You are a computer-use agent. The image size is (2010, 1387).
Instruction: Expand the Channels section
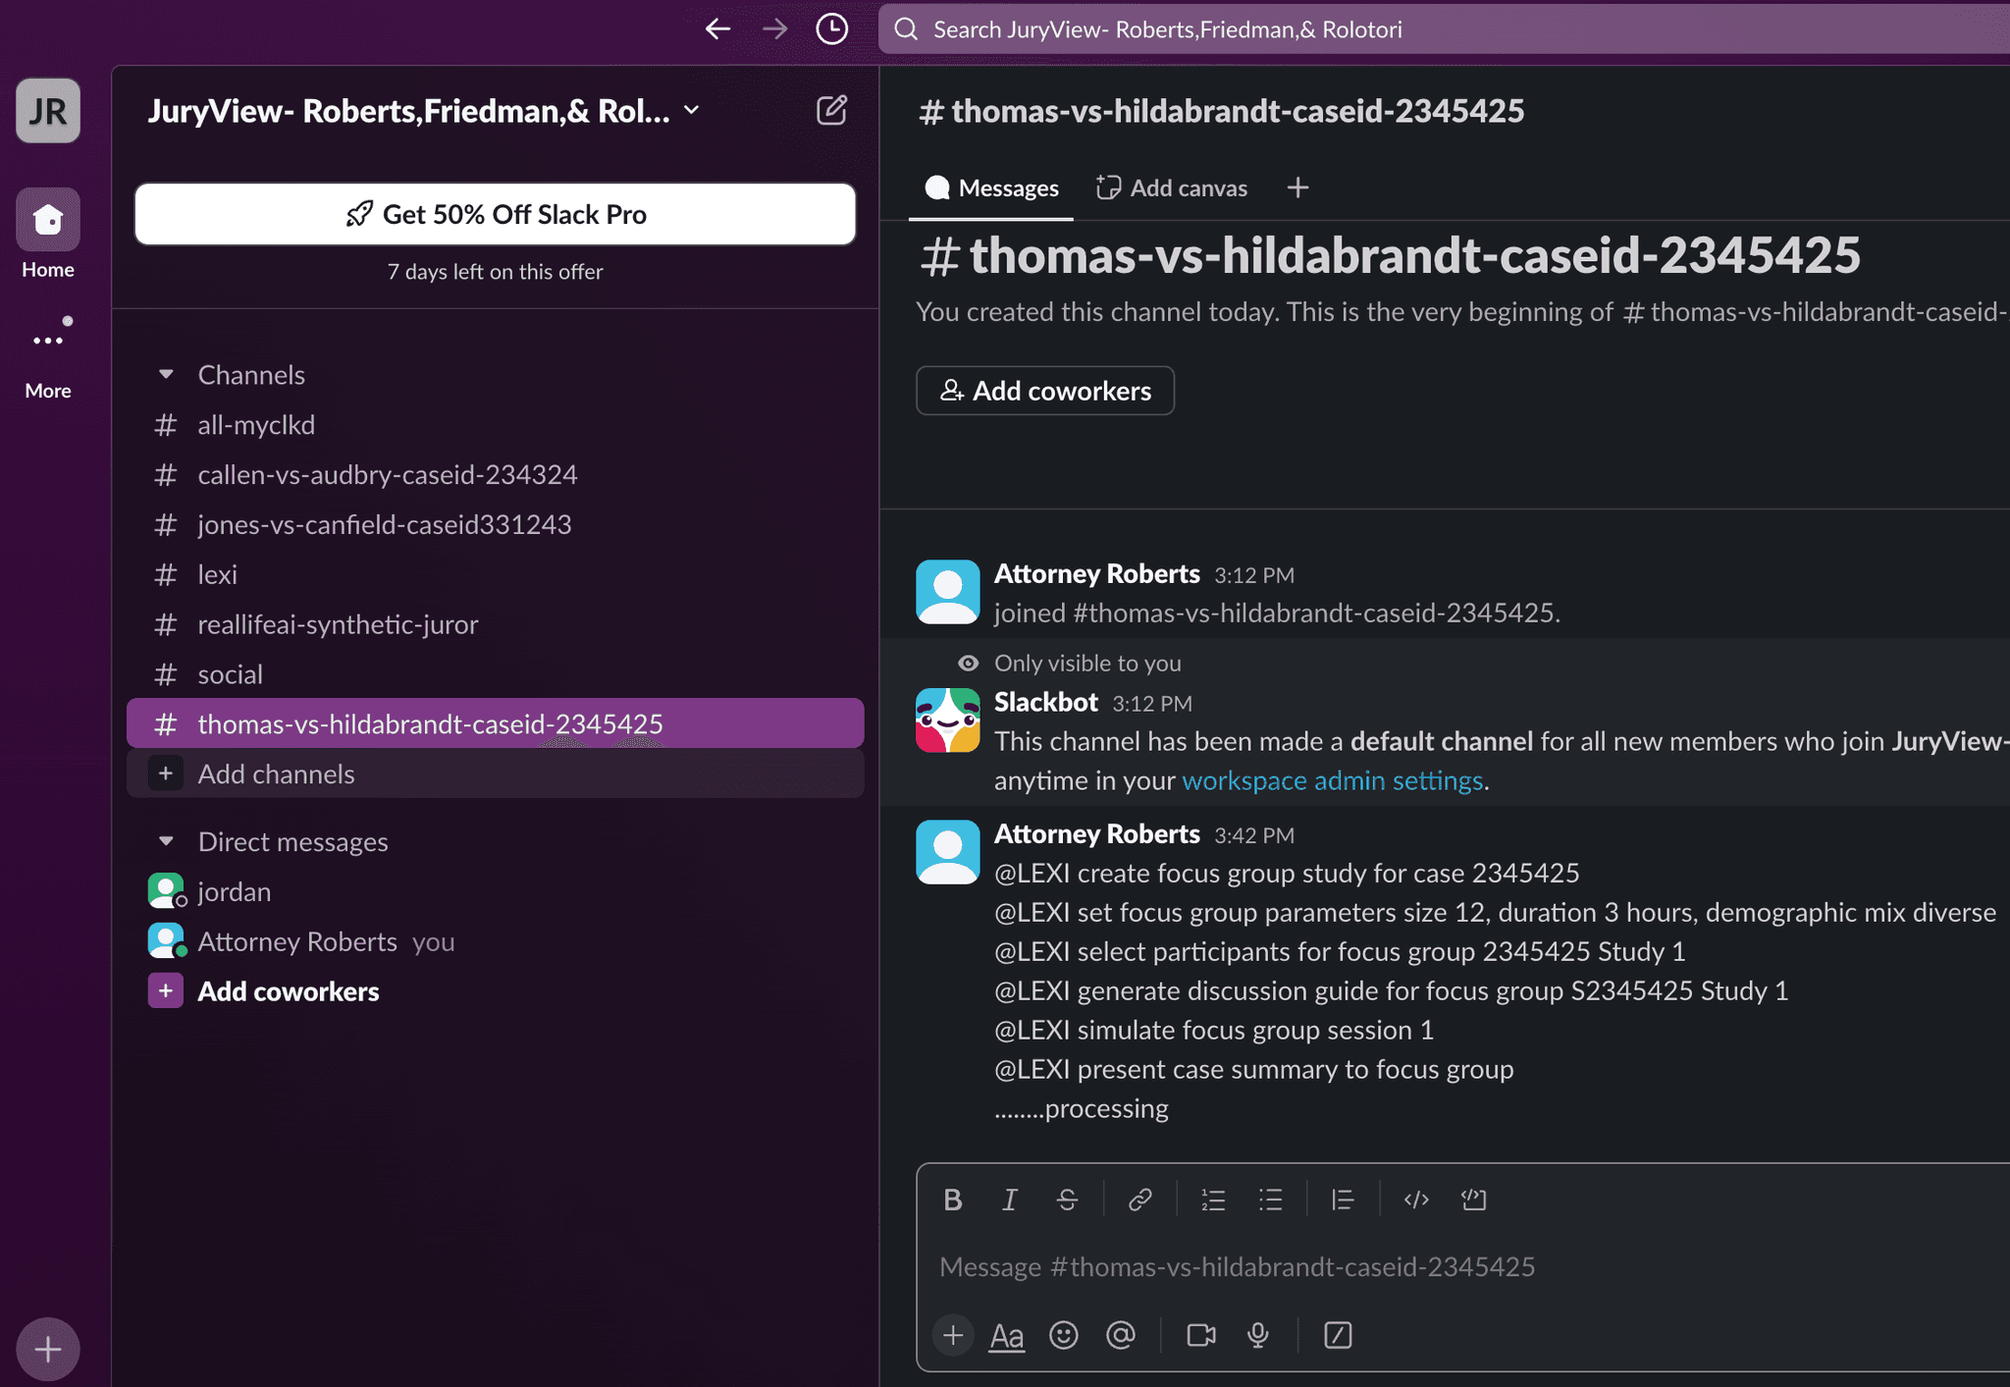pos(165,374)
